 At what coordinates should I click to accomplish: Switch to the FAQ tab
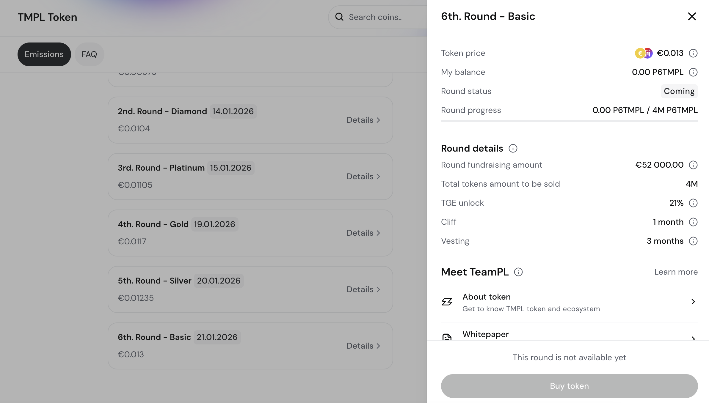[x=89, y=54]
